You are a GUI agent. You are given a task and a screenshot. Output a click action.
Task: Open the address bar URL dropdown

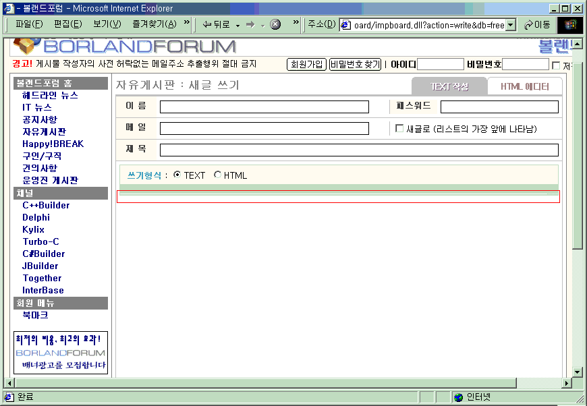[511, 25]
